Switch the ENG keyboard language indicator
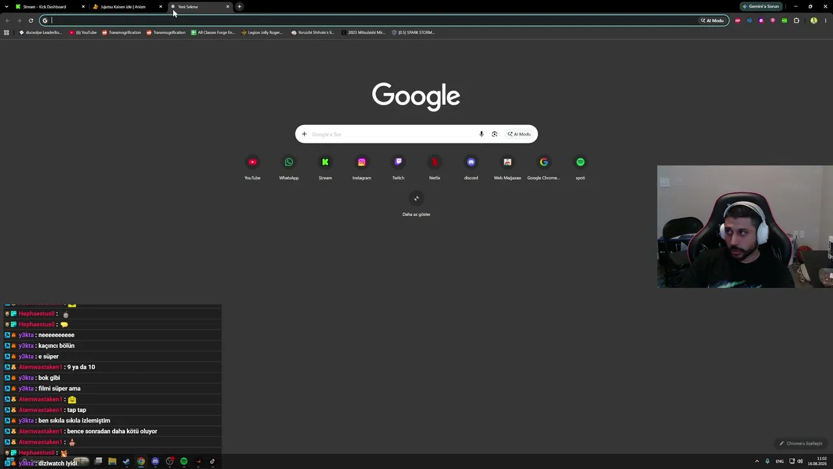The height and width of the screenshot is (469, 833). coord(780,461)
